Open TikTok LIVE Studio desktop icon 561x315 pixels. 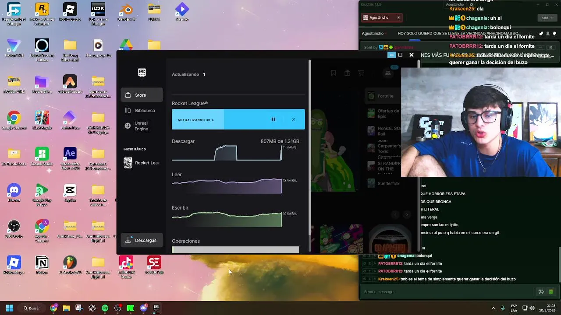tap(126, 266)
